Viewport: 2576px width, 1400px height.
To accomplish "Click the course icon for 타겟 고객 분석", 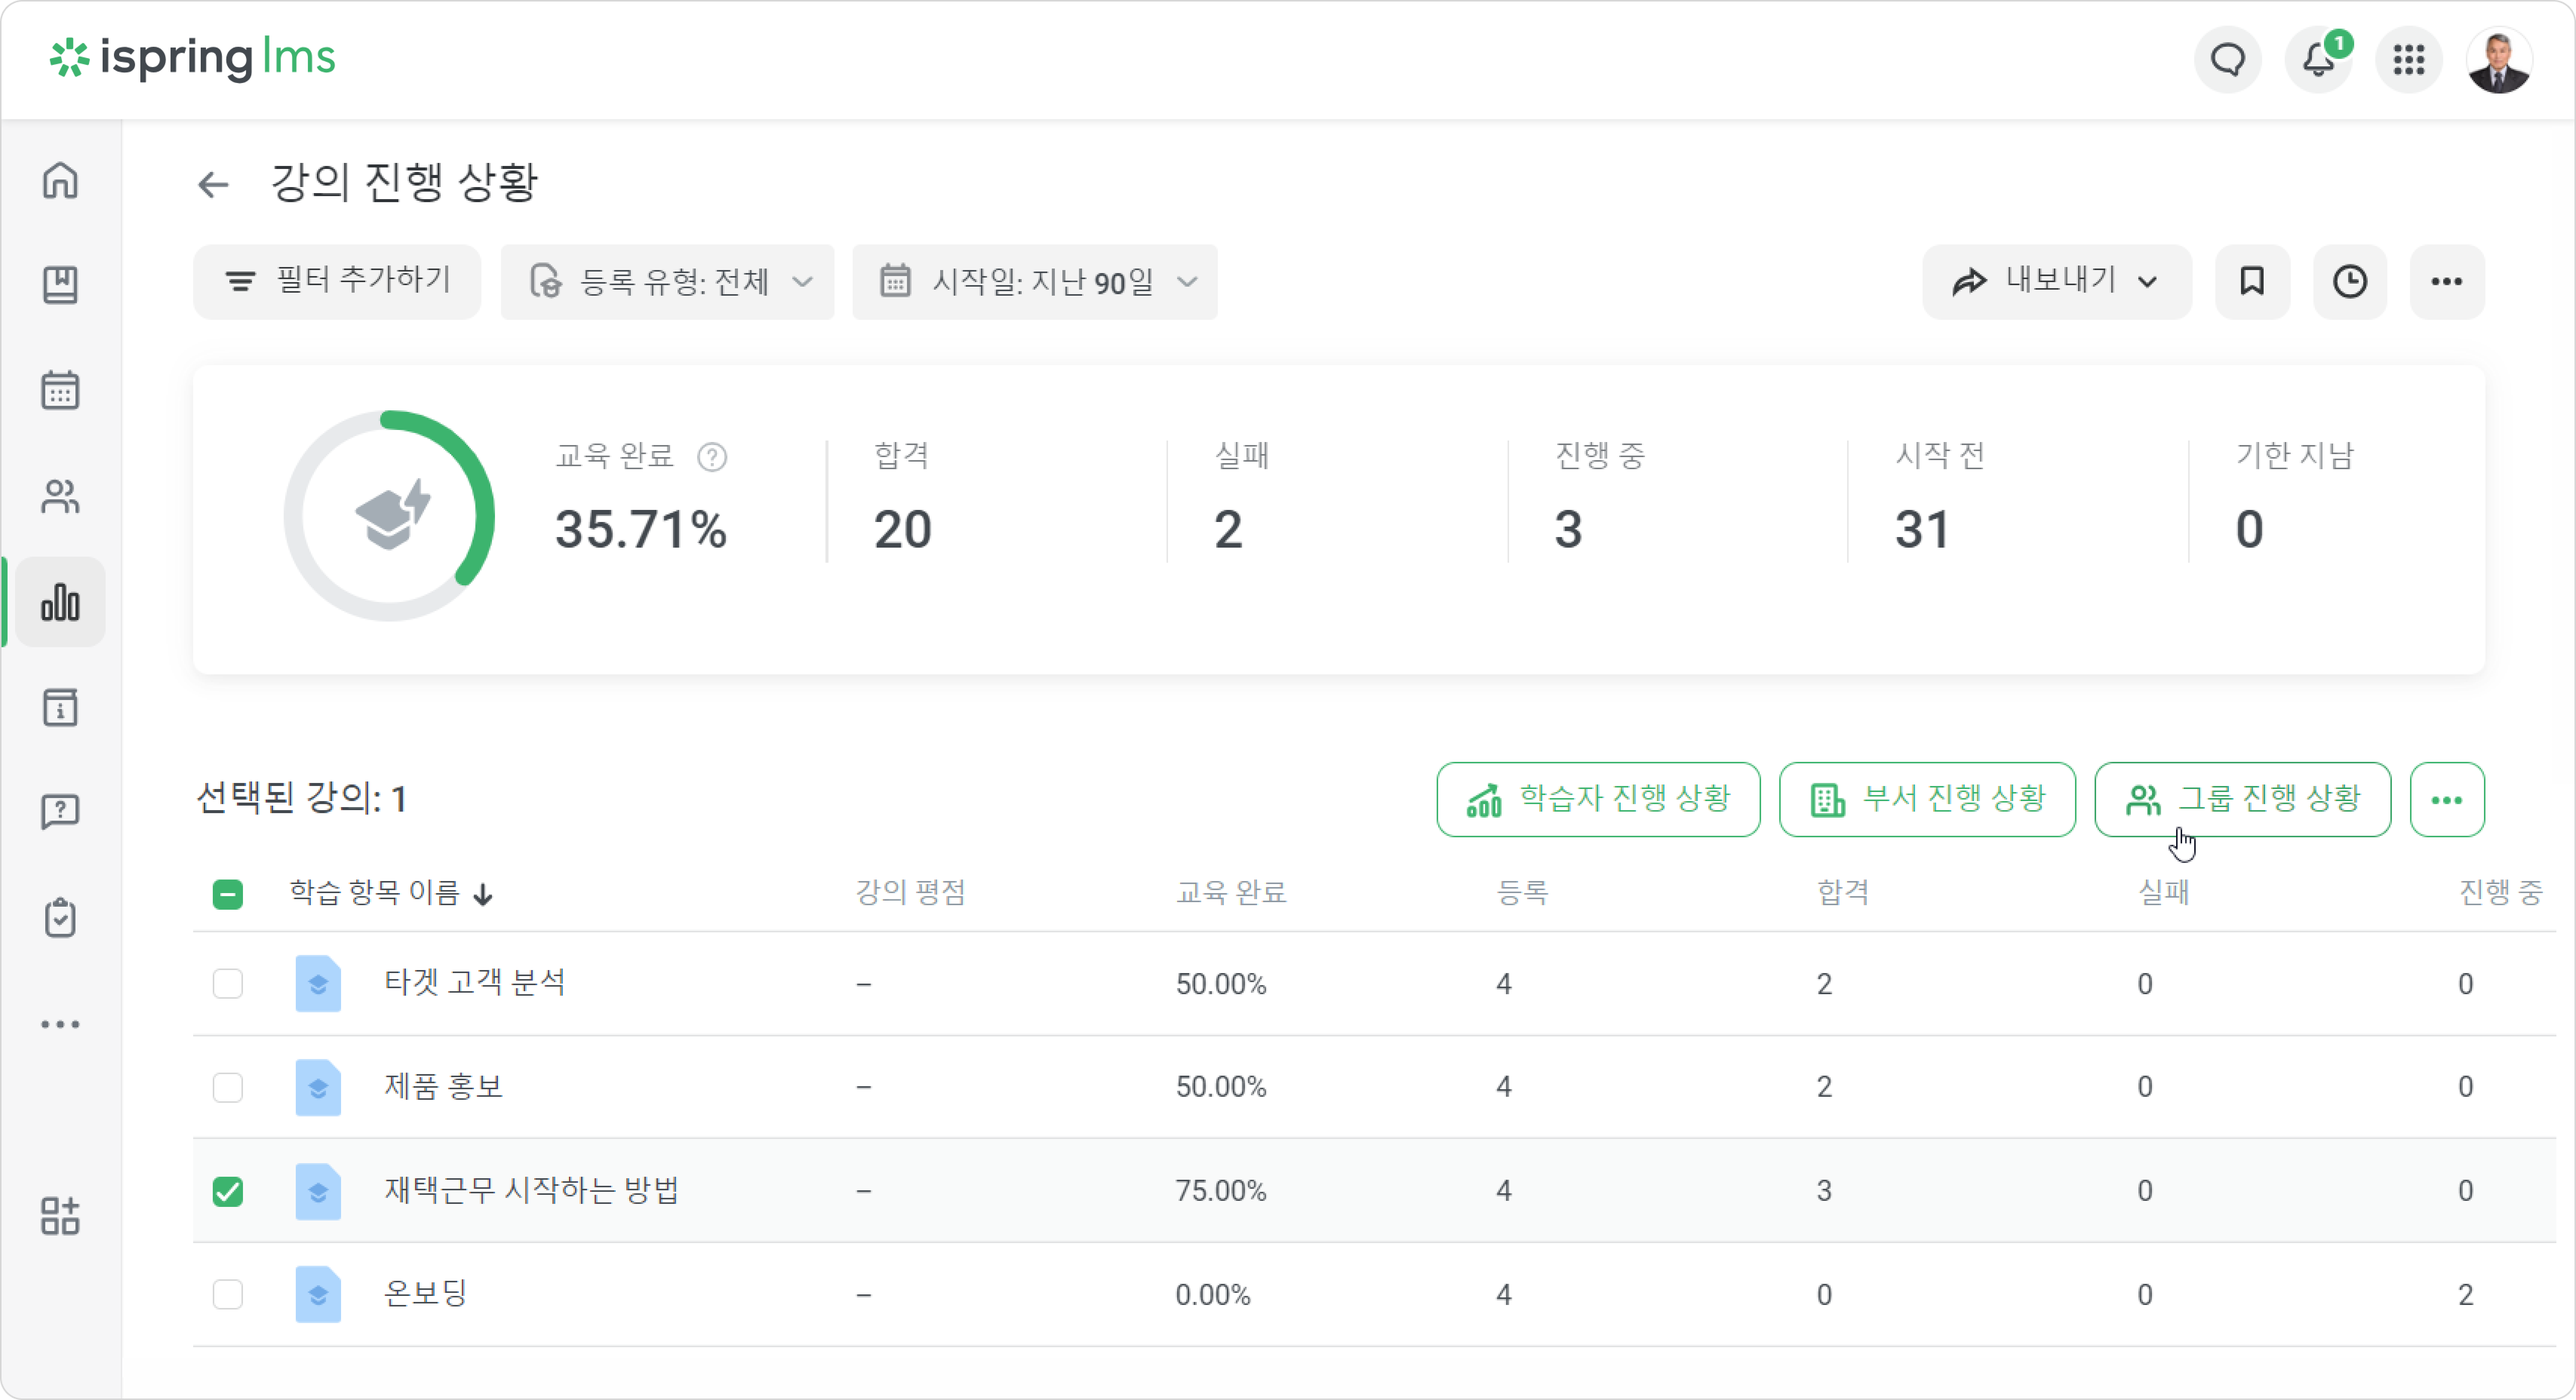I will click(x=318, y=984).
